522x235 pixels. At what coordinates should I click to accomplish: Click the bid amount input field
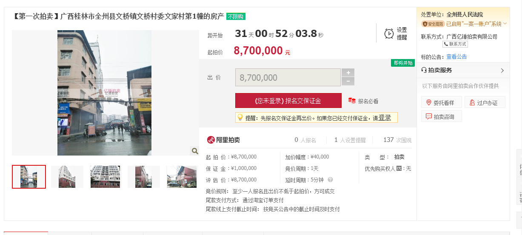point(288,77)
